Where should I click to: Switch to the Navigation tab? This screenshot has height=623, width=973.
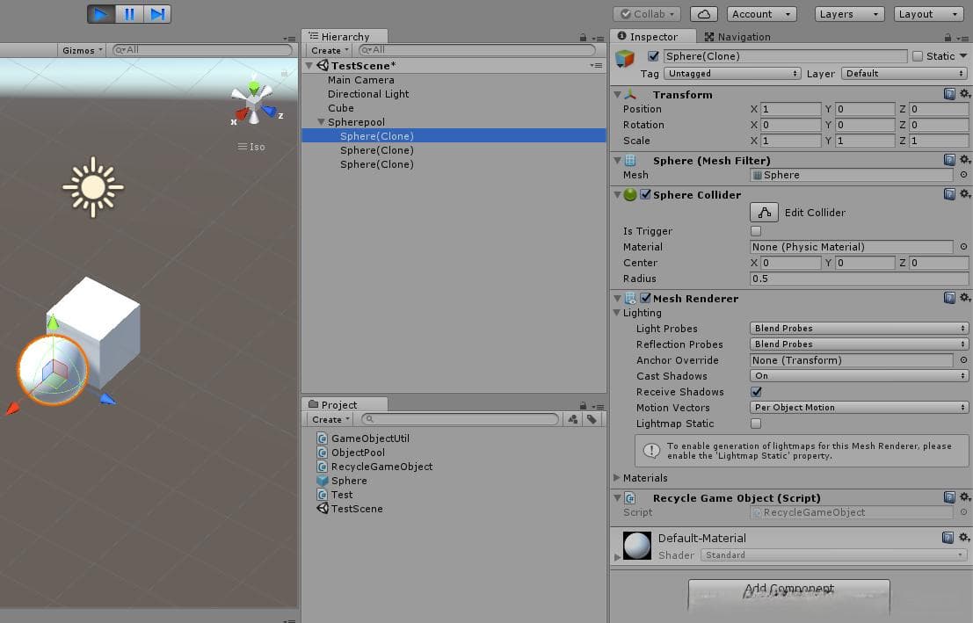[x=737, y=37]
